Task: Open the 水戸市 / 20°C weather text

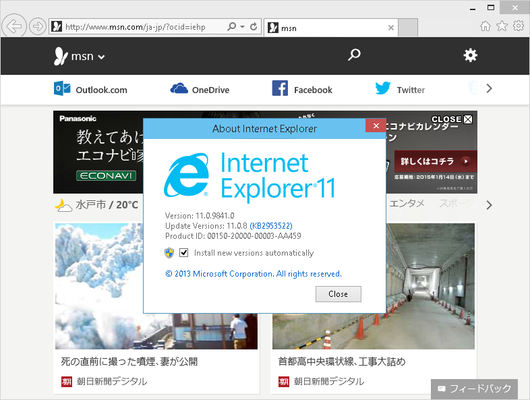Action: pyautogui.click(x=107, y=204)
